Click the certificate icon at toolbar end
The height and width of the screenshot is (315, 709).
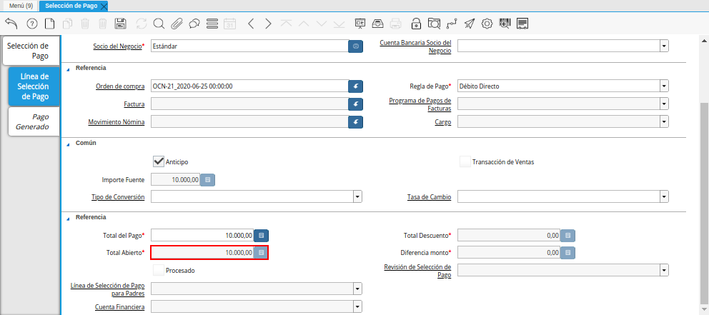click(x=522, y=24)
